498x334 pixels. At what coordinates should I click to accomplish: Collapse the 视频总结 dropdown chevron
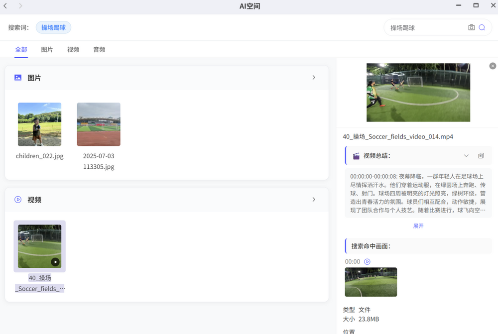[x=466, y=156]
